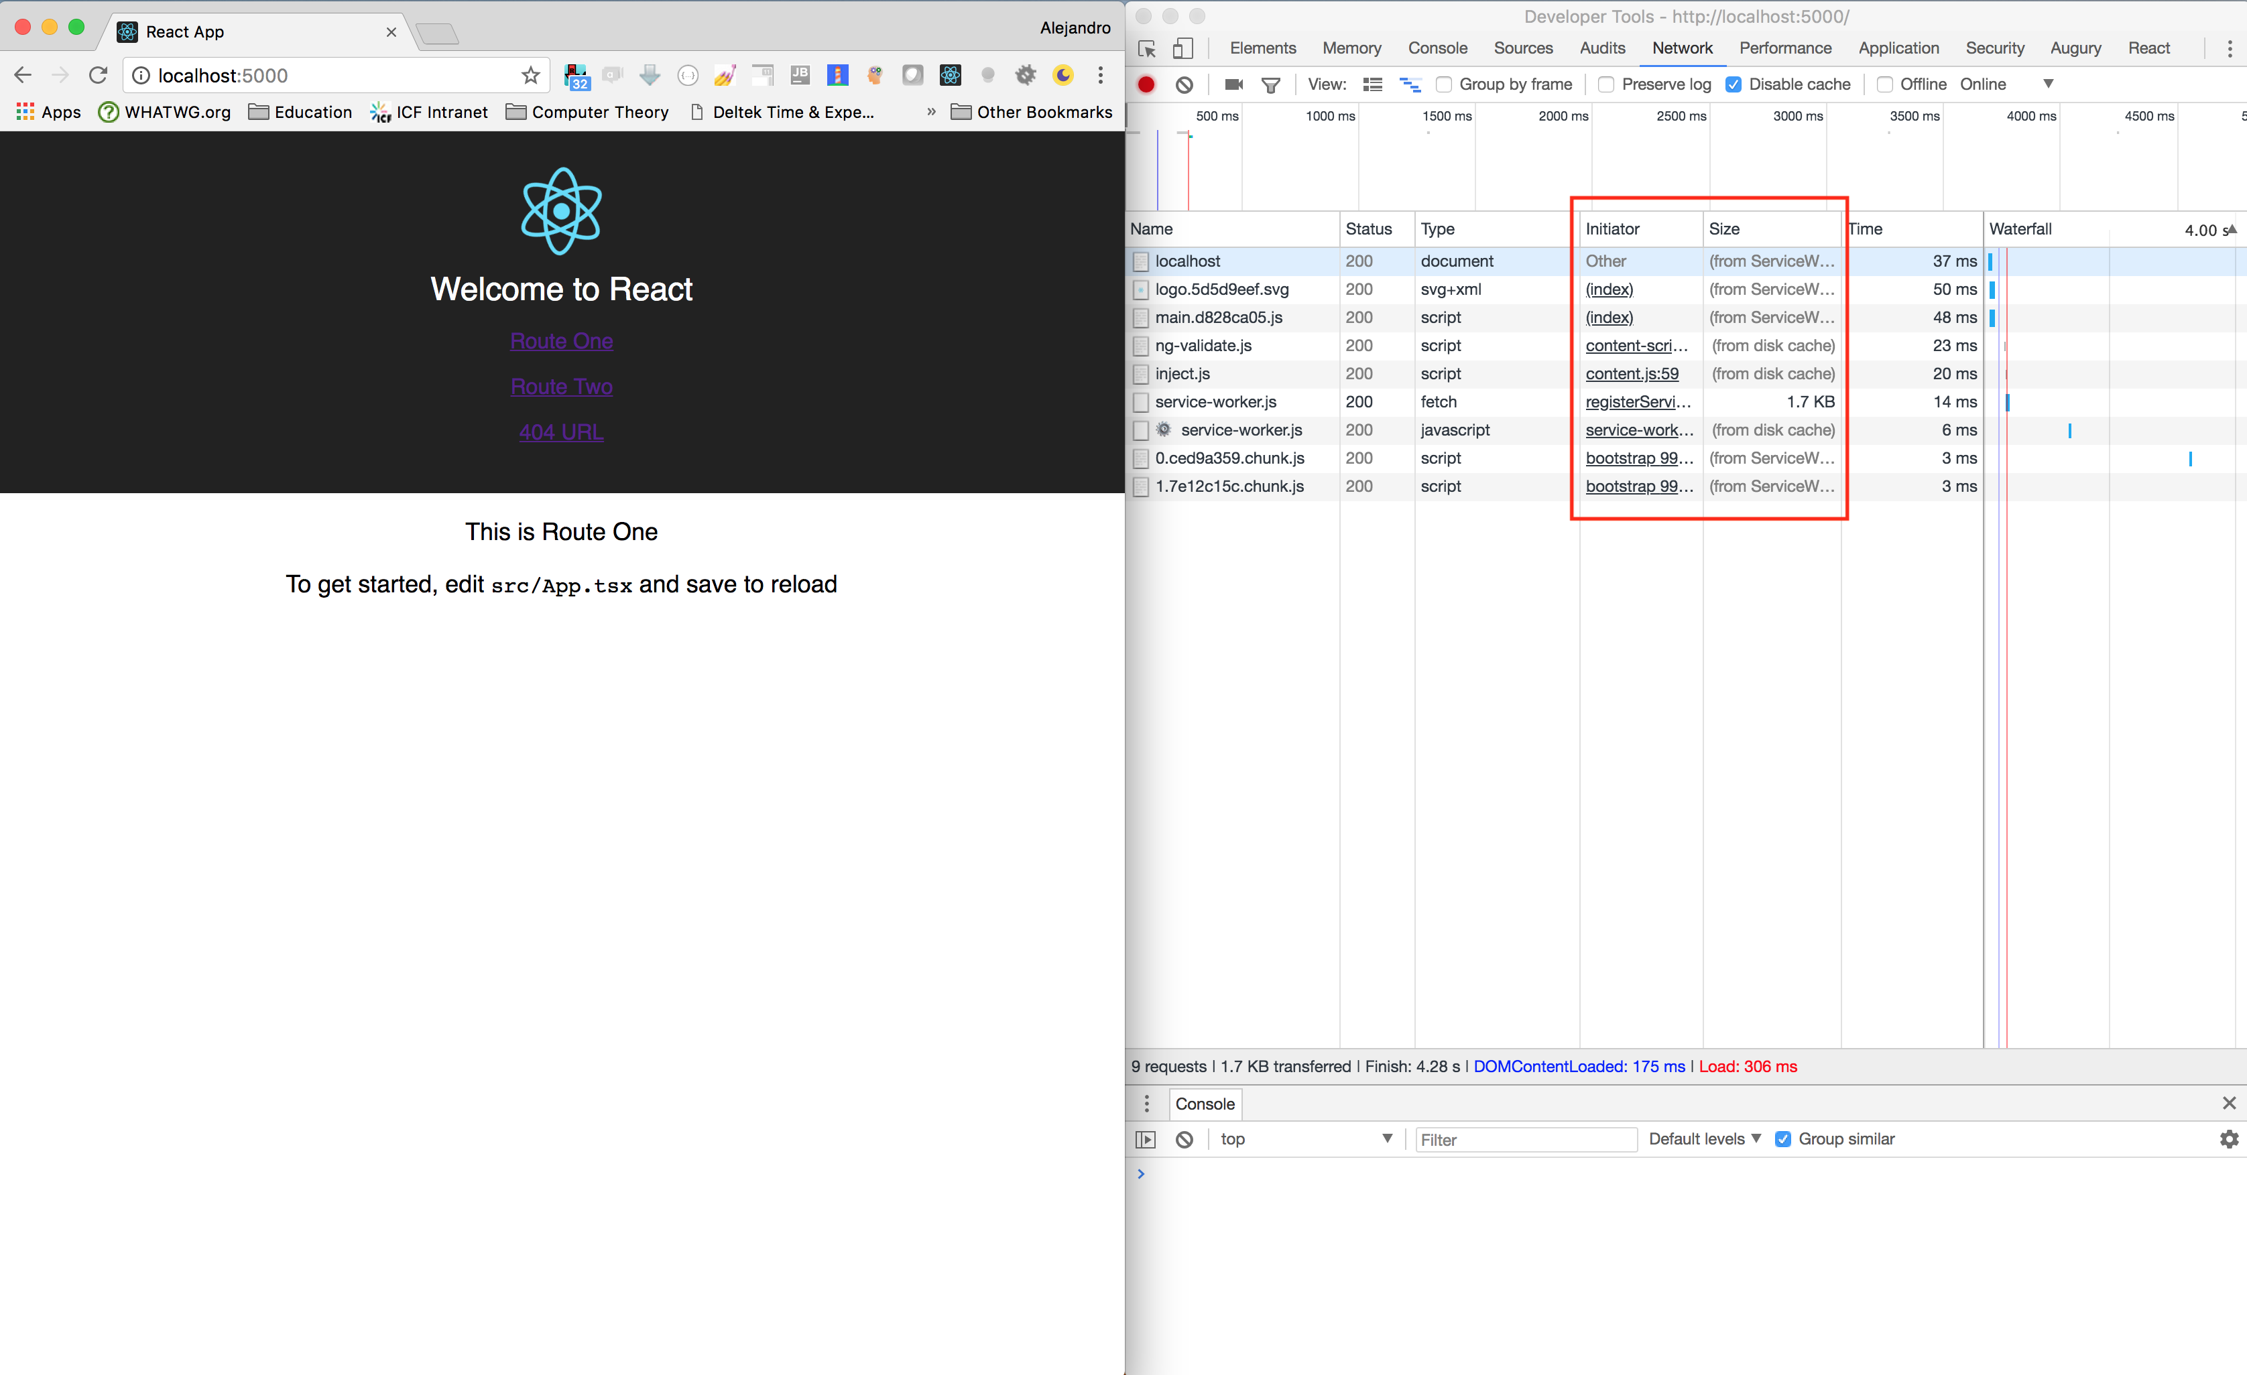Show the console sidebar icon
The image size is (2247, 1375).
pos(1146,1139)
